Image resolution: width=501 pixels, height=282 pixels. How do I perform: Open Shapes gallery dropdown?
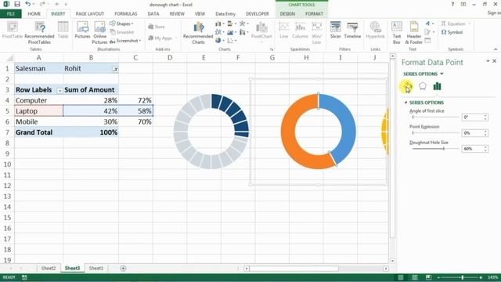121,23
